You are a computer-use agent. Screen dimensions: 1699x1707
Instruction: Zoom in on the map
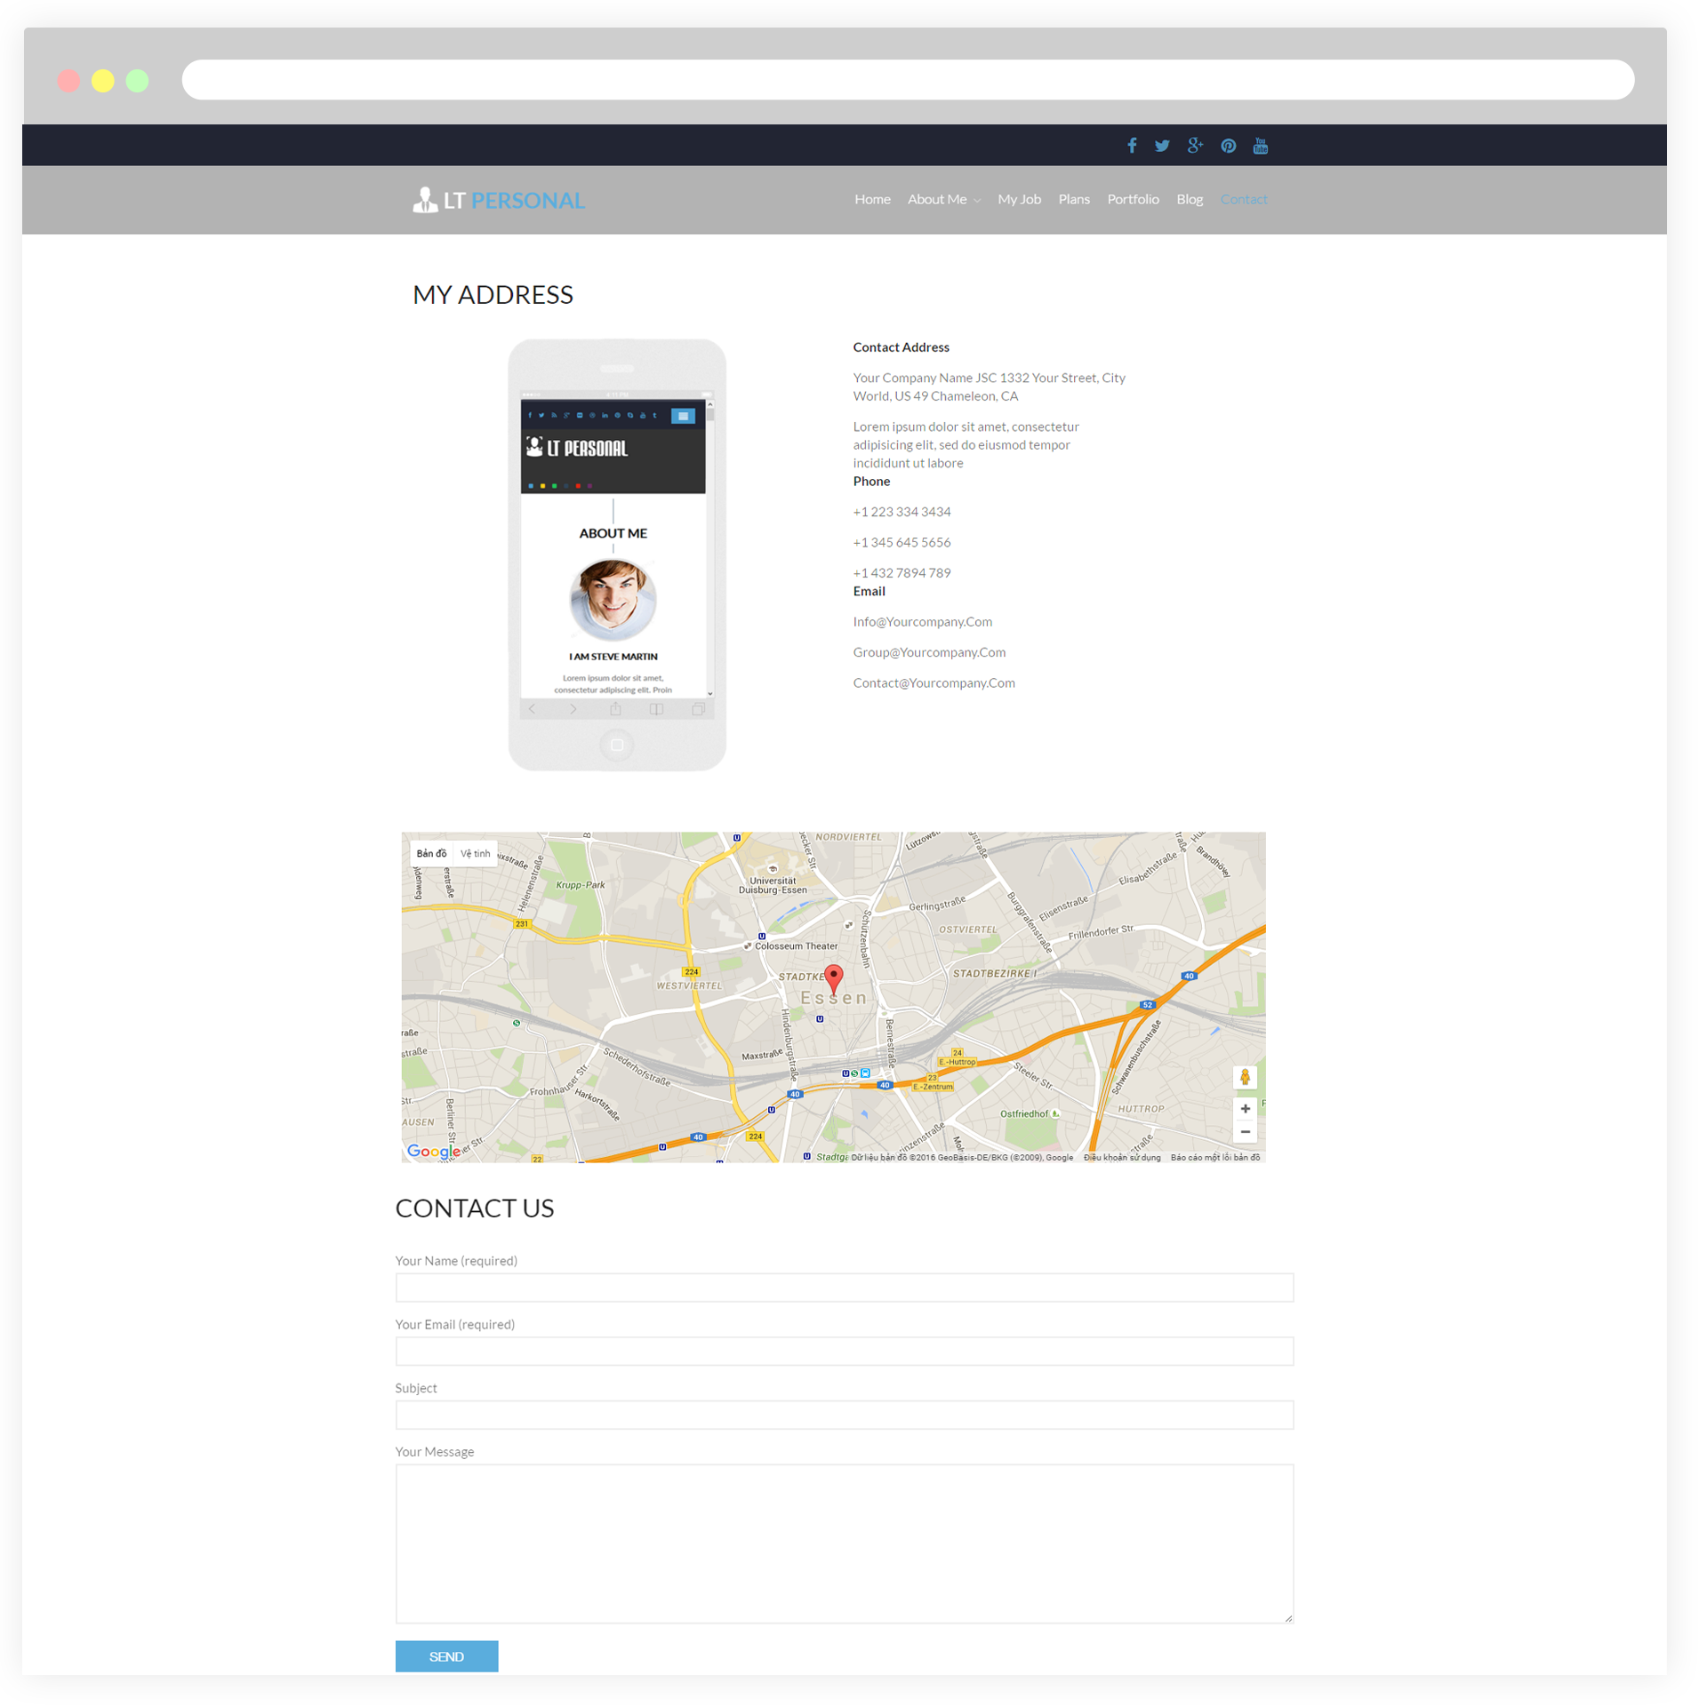pyautogui.click(x=1245, y=1108)
